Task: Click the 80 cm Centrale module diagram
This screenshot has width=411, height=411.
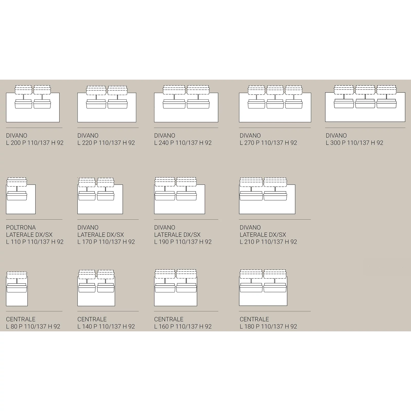Action: click(x=17, y=288)
